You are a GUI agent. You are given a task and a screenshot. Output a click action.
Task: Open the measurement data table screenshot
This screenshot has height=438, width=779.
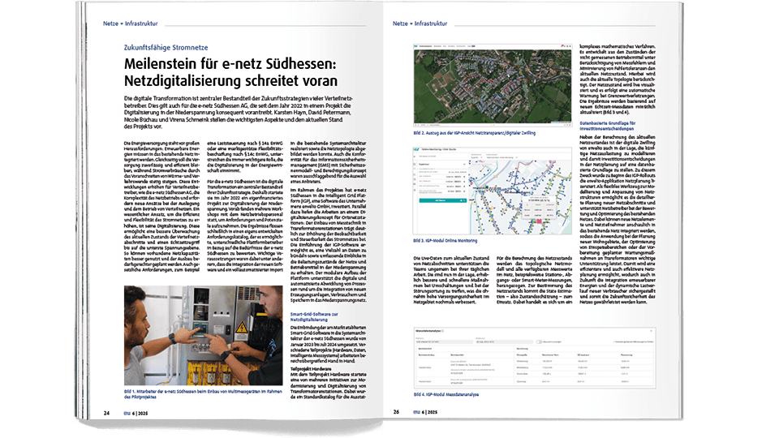[x=535, y=358]
